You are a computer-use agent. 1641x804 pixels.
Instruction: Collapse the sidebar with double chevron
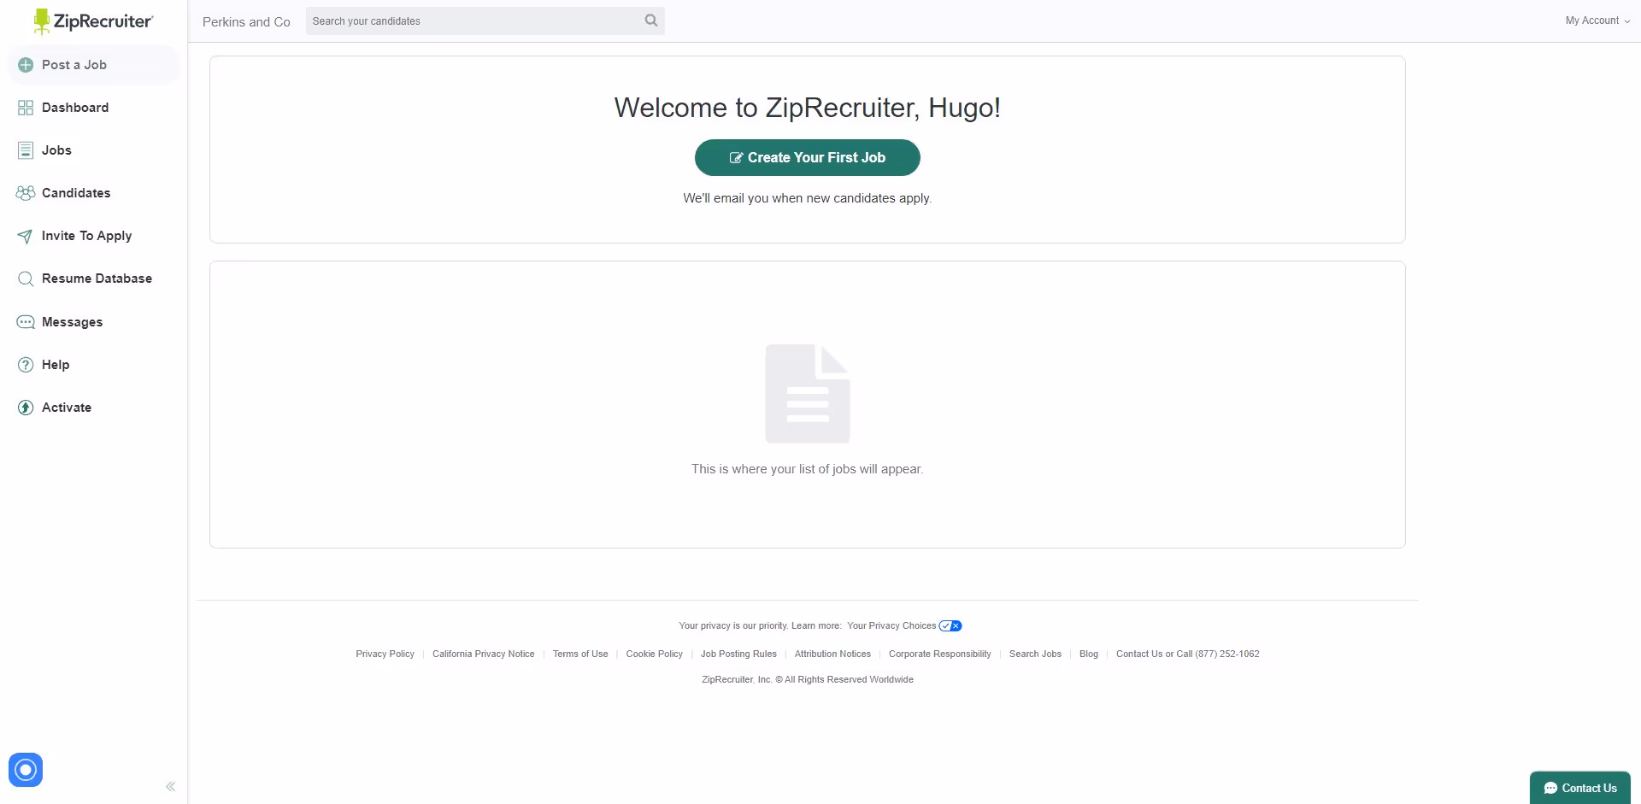click(170, 786)
